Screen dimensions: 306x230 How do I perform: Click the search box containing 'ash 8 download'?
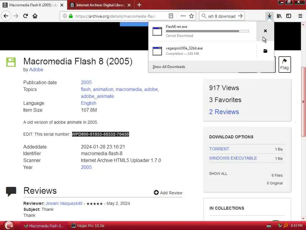(x=222, y=16)
